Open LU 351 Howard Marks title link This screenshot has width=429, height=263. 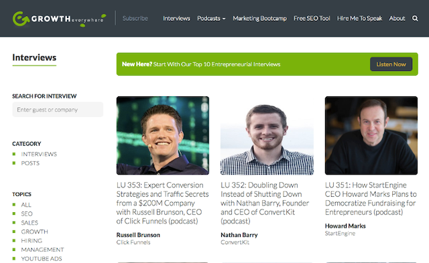click(x=371, y=199)
